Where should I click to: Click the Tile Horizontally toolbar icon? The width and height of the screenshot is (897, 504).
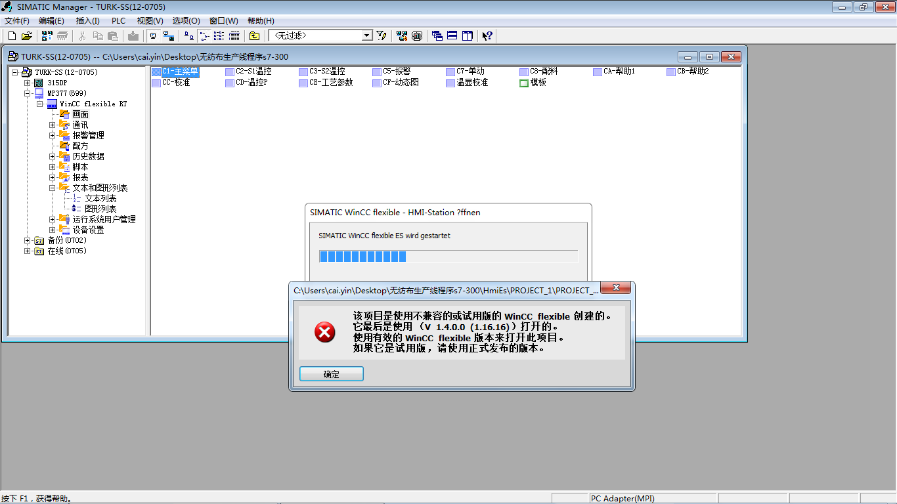452,35
